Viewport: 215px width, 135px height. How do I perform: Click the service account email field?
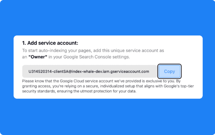[89, 71]
